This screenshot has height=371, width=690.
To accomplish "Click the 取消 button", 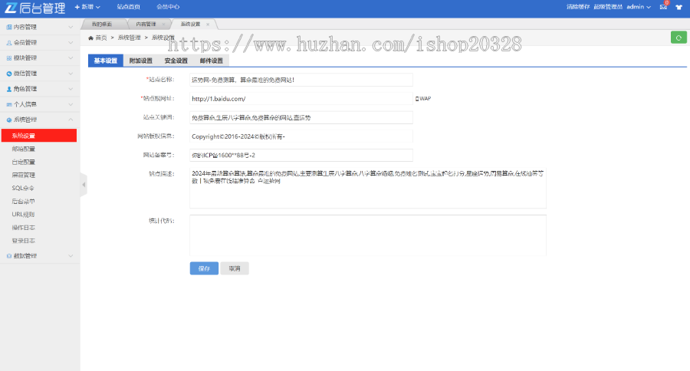I will 235,268.
